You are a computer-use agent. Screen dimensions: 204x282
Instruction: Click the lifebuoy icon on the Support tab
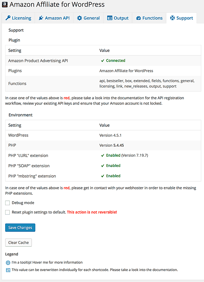point(172,18)
